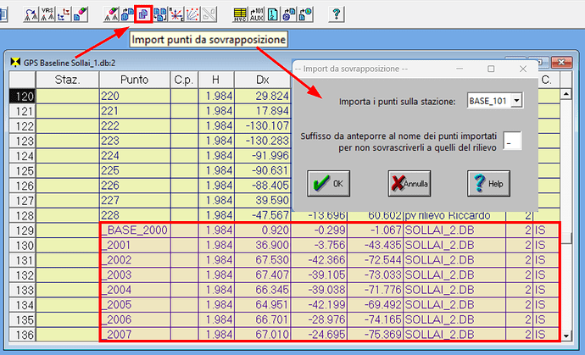Select row header 120

click(x=22, y=97)
